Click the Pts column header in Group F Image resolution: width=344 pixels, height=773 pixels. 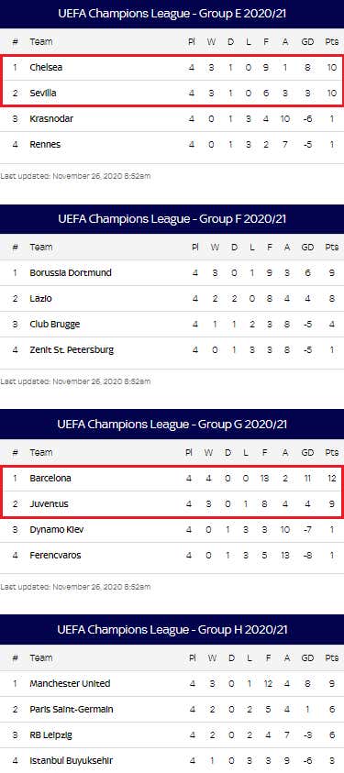332,247
